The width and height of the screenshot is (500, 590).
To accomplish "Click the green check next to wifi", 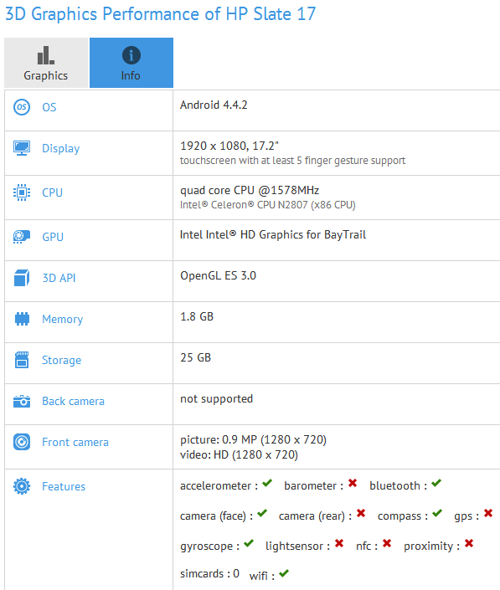I will tap(284, 573).
